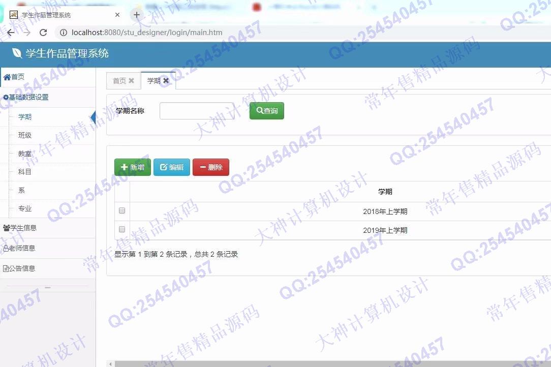
Task: Click the site info icon in address bar
Action: [64, 33]
